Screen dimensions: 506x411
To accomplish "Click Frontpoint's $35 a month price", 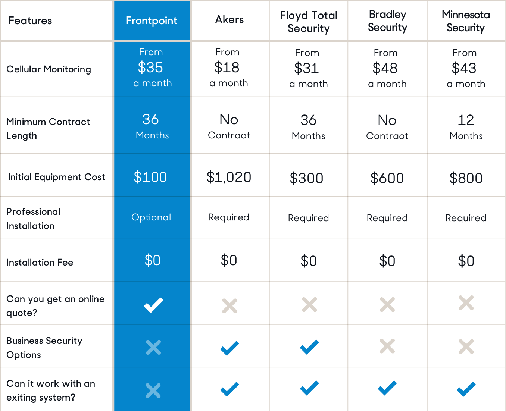I will [152, 68].
